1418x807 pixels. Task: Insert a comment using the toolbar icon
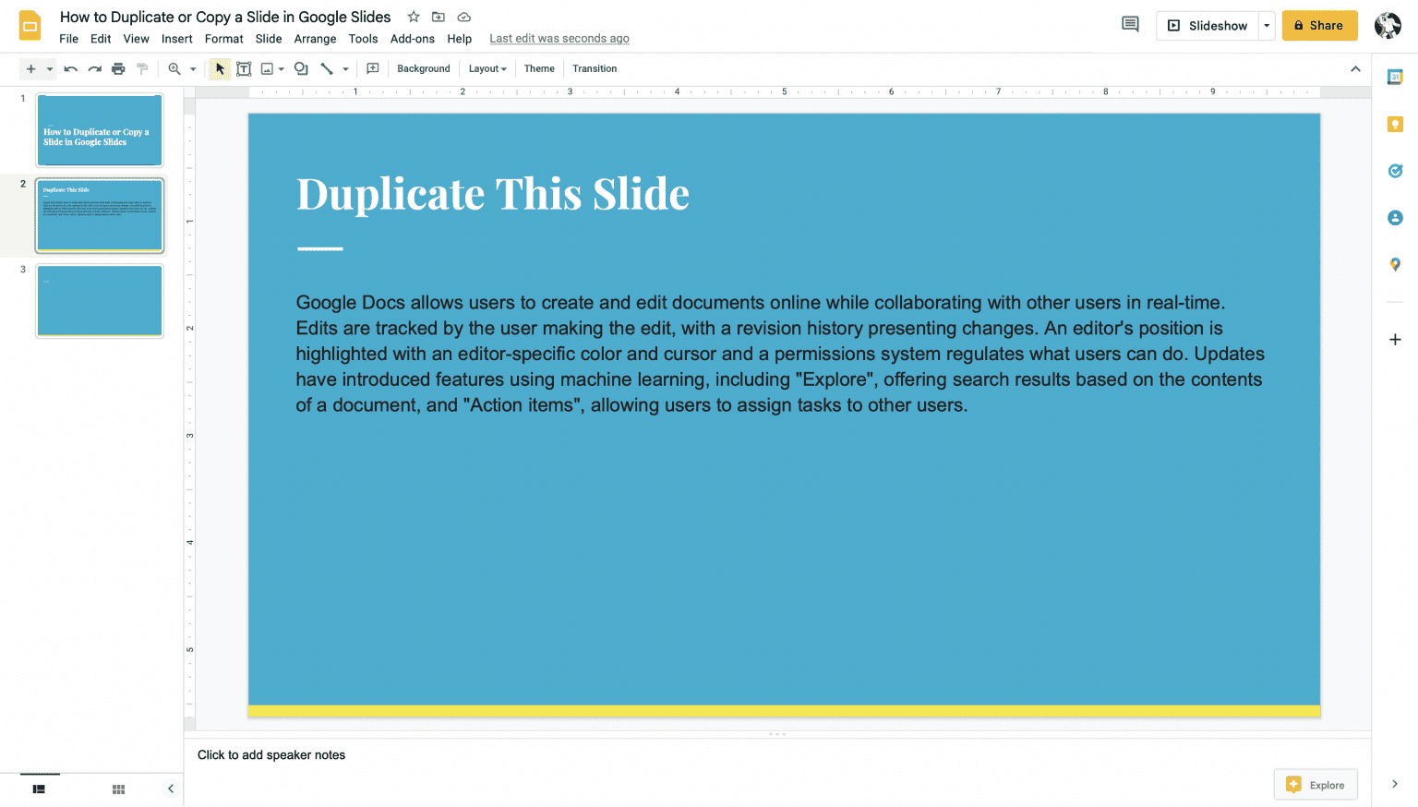[373, 68]
